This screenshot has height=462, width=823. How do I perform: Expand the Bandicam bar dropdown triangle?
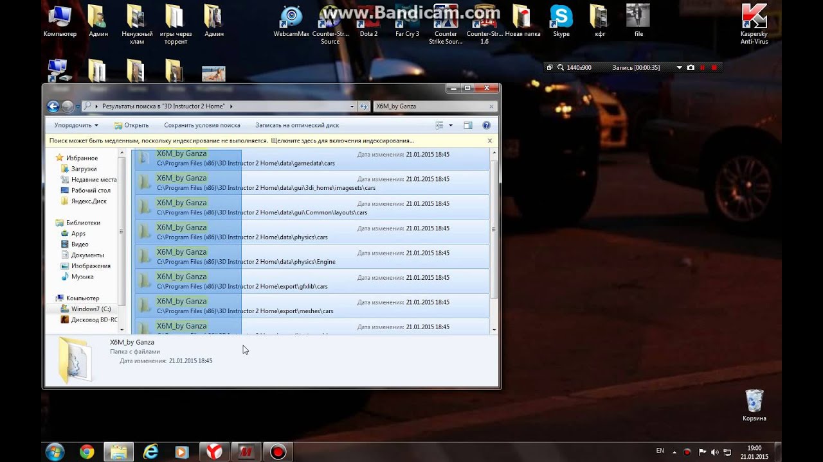click(x=680, y=67)
